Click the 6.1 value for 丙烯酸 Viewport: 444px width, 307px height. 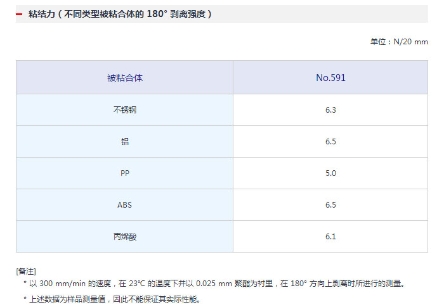(330, 236)
